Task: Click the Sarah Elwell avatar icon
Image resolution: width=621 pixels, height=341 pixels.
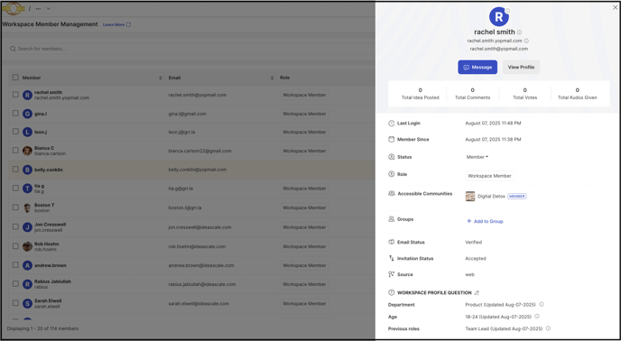Action: 27,303
